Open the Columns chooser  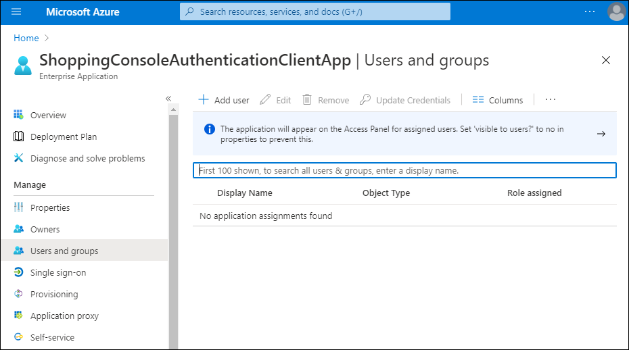[x=498, y=100]
